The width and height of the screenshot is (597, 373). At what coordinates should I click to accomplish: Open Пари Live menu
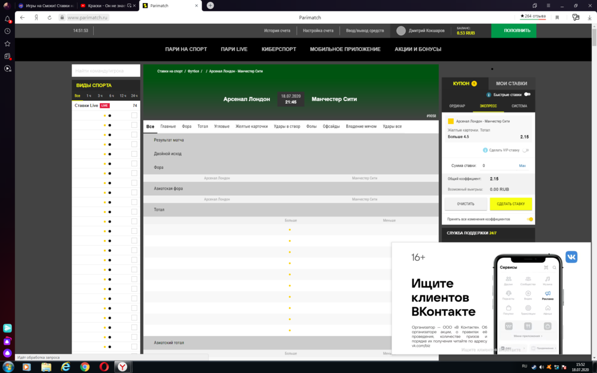tap(234, 49)
